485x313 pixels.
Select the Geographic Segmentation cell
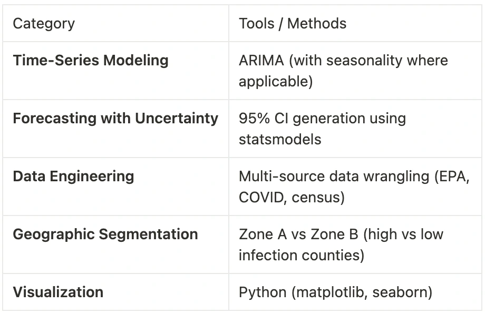(105, 234)
